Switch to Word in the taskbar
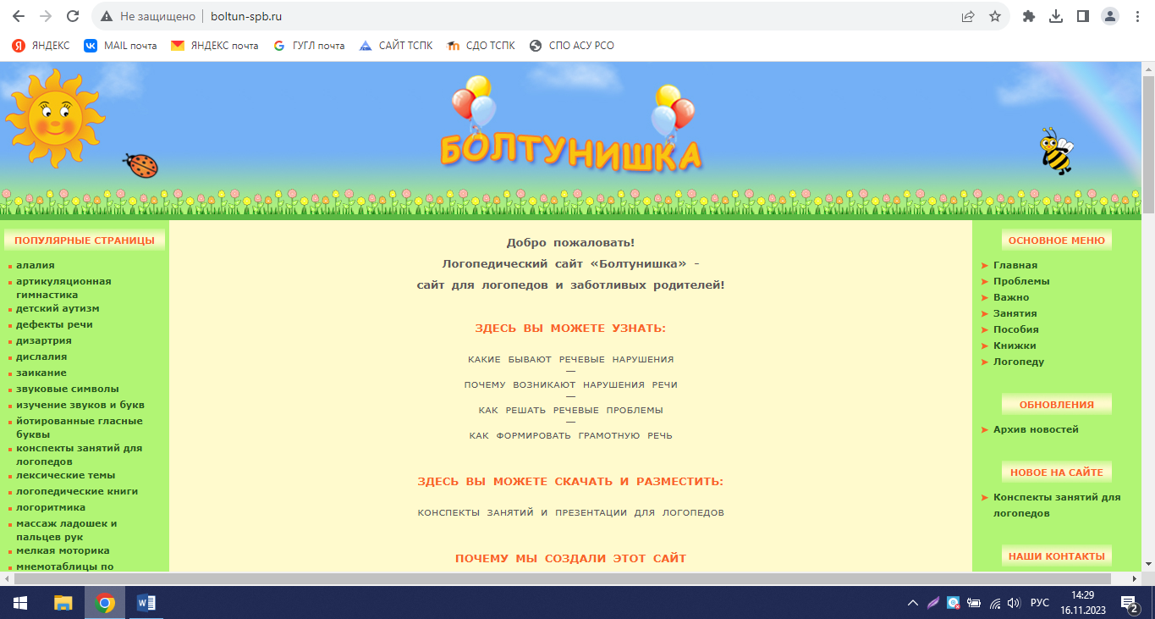The image size is (1155, 619). [146, 603]
